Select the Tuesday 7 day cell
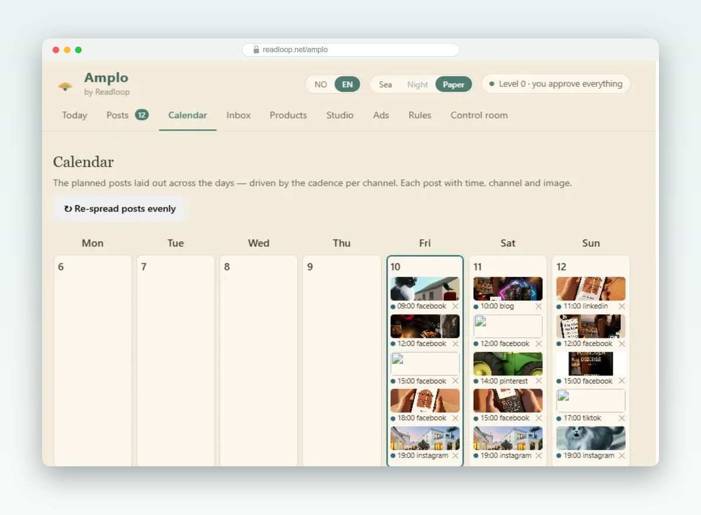Image resolution: width=701 pixels, height=515 pixels. pyautogui.click(x=176, y=361)
